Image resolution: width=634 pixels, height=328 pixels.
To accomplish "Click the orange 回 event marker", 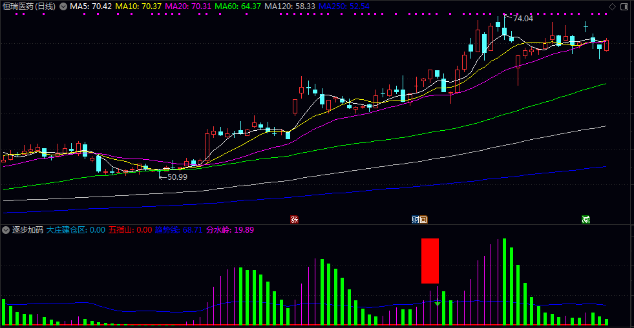I will (423, 220).
